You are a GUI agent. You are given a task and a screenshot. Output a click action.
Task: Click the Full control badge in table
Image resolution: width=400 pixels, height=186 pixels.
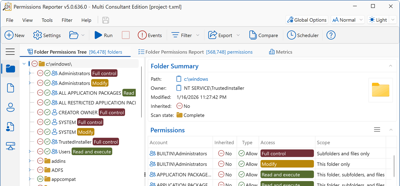[x=287, y=153]
